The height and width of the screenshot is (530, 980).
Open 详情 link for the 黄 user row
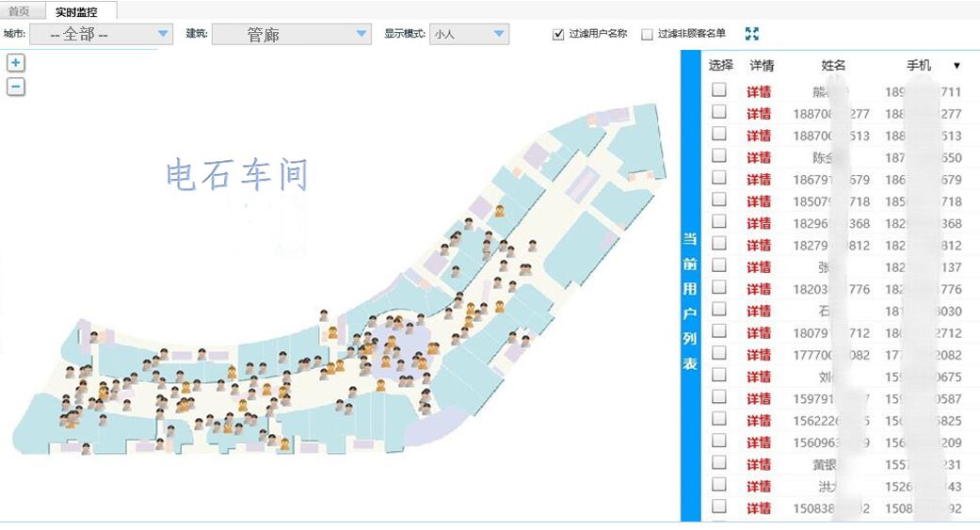(x=759, y=464)
